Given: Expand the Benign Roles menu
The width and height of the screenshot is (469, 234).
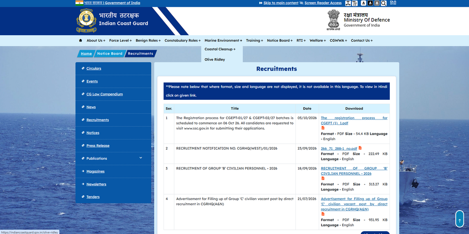Looking at the screenshot, I should point(148,40).
